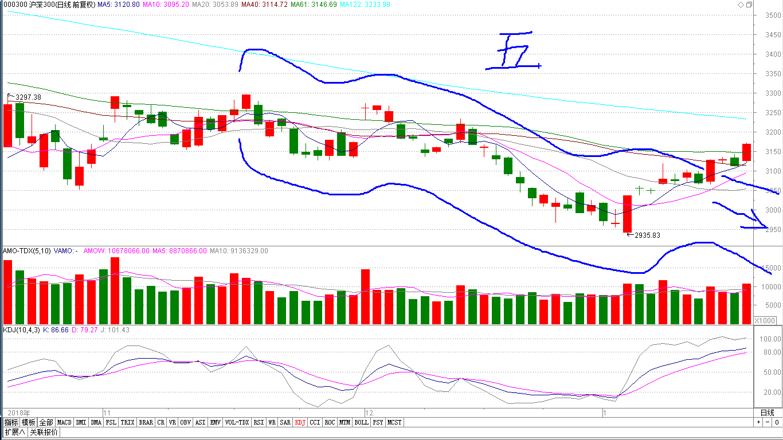Click the 2018年 date axis label
Viewport: 783px width, 440px height.
coord(19,412)
